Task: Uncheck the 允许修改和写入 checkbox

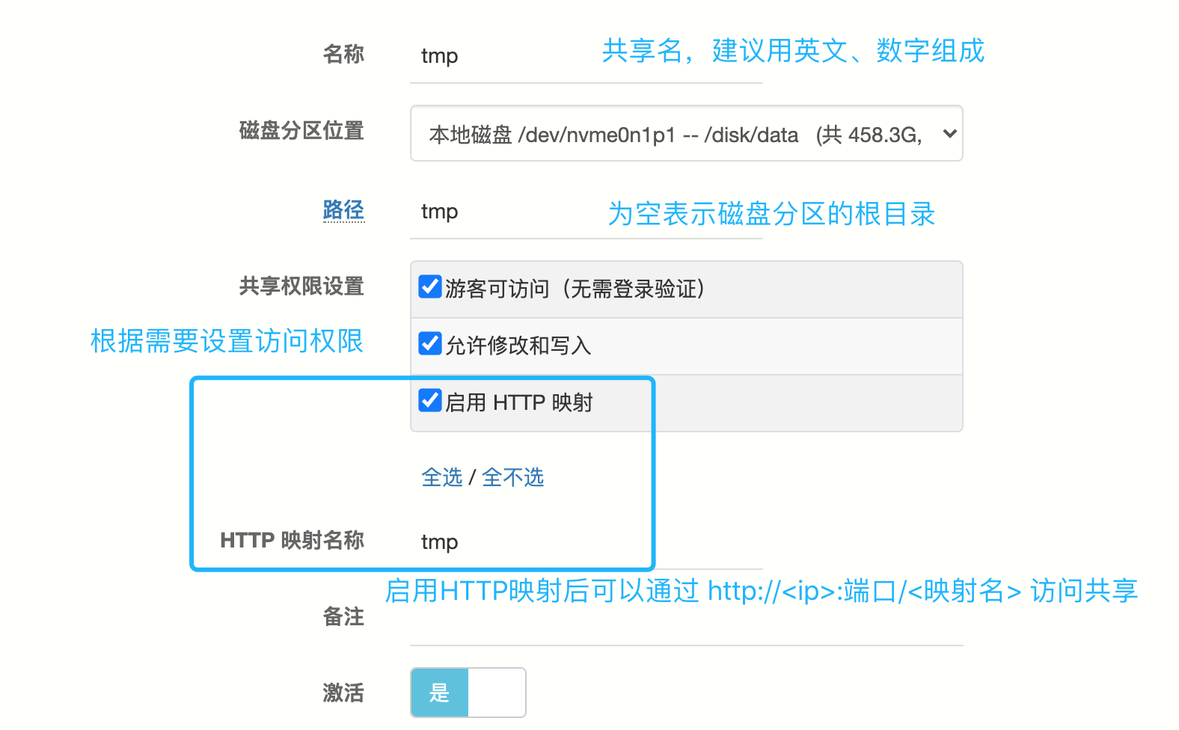Action: click(x=430, y=343)
